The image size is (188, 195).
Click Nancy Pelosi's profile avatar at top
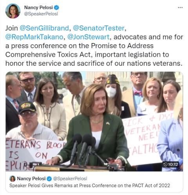(13, 11)
